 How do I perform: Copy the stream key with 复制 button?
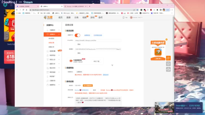tap(79, 53)
